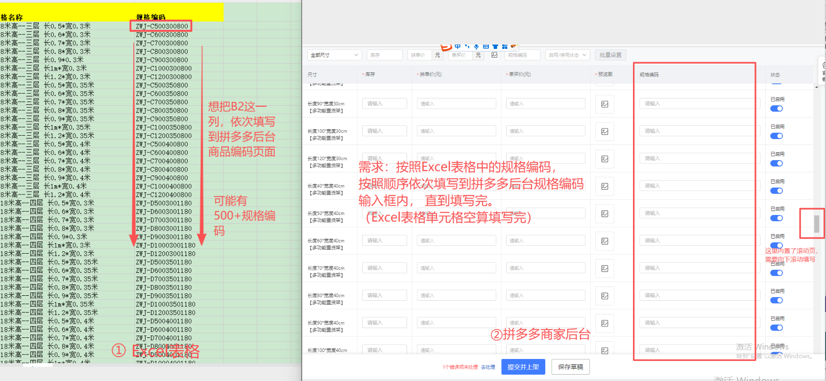Click the inner table scrollbar thumb
This screenshot has width=826, height=381.
817,224
